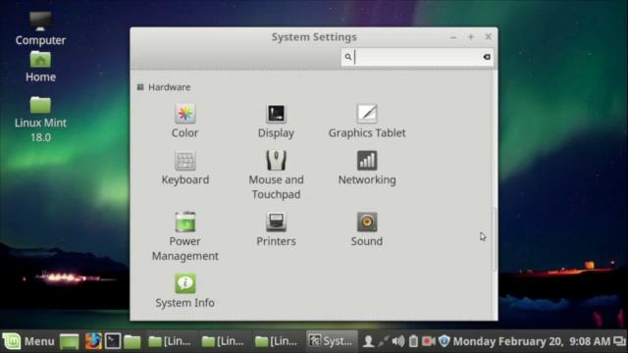Open the network connection tray icon
This screenshot has width=628, height=353.
click(x=384, y=341)
